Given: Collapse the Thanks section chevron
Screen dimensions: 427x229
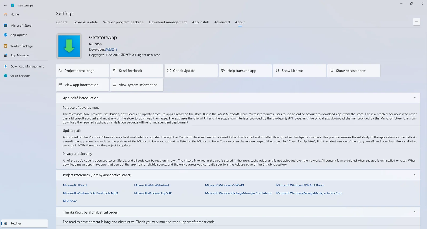Looking at the screenshot, I should [414, 212].
